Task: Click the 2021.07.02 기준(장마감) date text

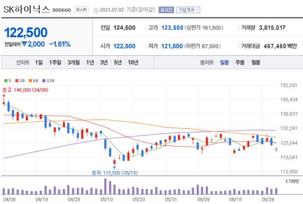Action: point(127,10)
